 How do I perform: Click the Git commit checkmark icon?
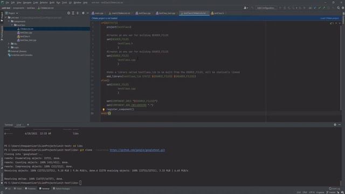click(x=320, y=8)
